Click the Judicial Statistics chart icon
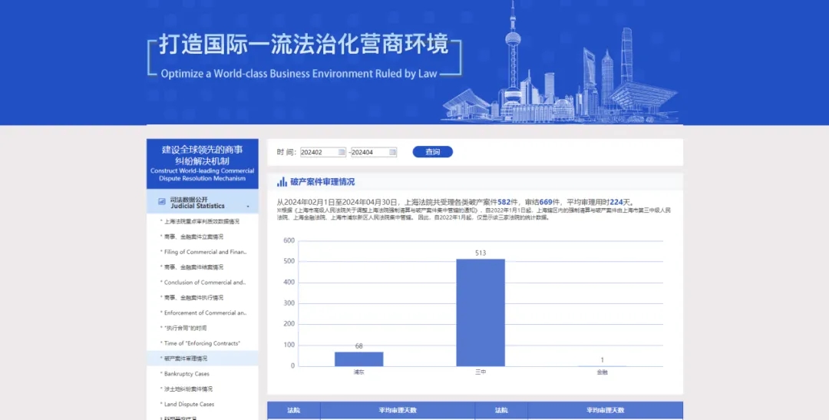829x420 pixels. pos(161,202)
